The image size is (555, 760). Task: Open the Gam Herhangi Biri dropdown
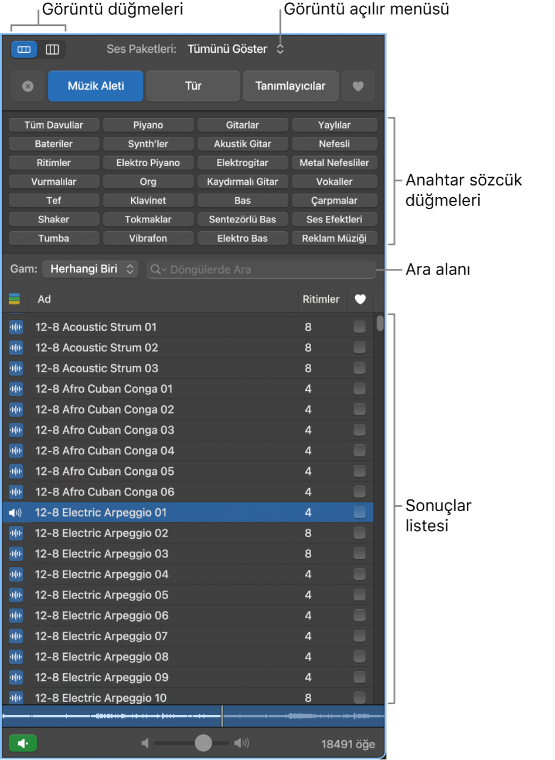[91, 269]
